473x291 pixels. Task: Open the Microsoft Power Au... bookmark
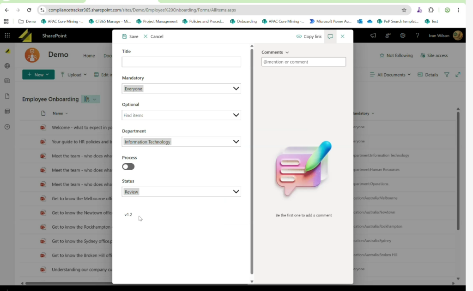click(330, 21)
